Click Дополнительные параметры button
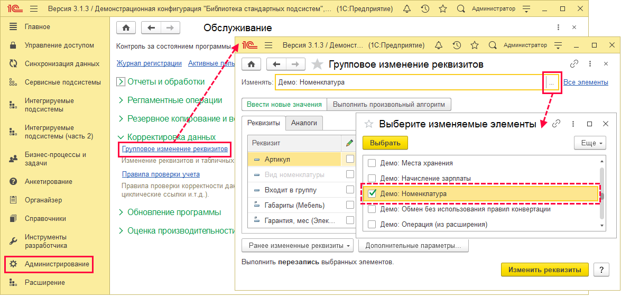This screenshot has height=297, width=621. pos(413,246)
